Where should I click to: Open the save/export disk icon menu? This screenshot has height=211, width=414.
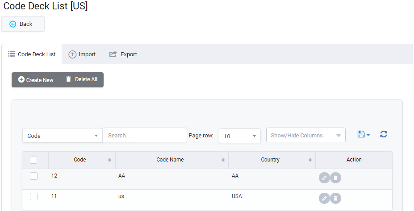[364, 134]
